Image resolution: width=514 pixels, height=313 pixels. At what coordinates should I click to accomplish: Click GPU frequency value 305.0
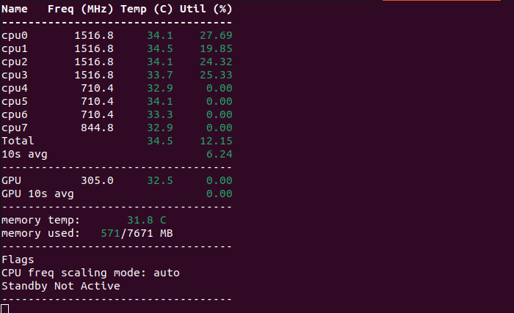[97, 180]
